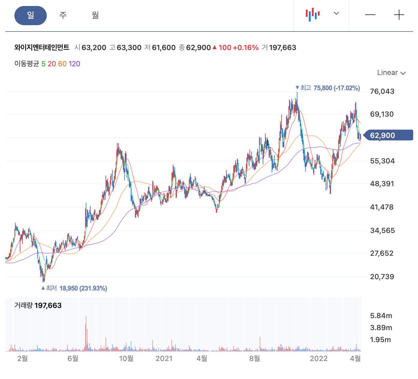
Task: Click the header volume 197,663
Action: tap(282, 48)
